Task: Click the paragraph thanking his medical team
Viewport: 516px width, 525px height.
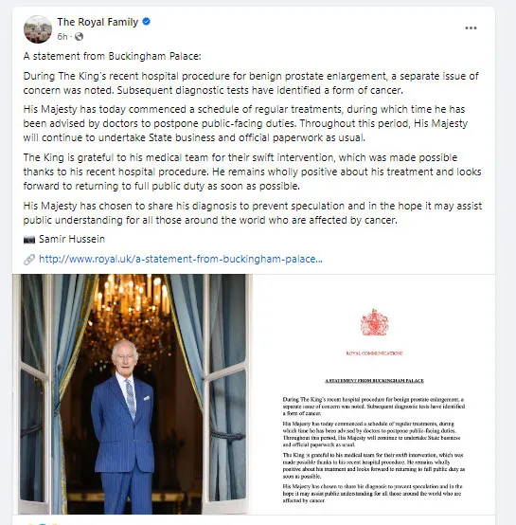Action: (252, 172)
